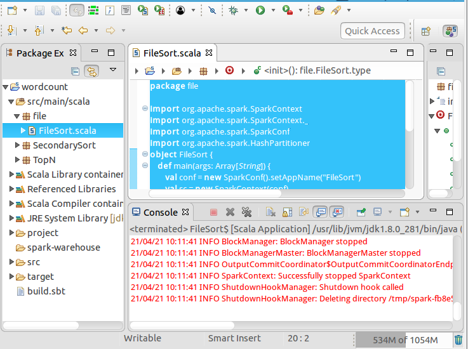The width and height of the screenshot is (468, 349).
Task: Collapse the src/main/scala folder
Action: coord(11,102)
